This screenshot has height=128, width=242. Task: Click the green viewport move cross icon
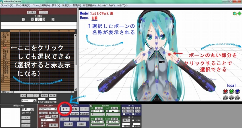[x=239, y=14]
